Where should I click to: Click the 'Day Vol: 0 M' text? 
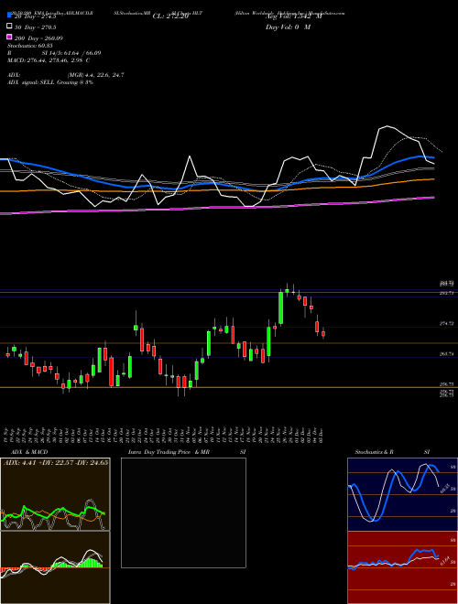click(x=288, y=27)
